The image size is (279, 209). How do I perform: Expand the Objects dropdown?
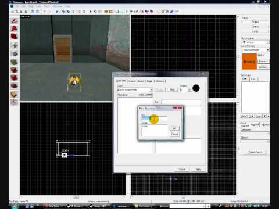(267, 142)
